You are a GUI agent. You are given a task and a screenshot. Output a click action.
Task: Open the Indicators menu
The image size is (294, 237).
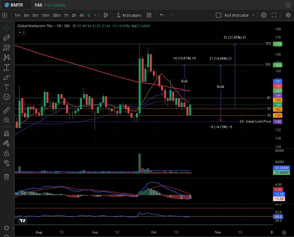tap(129, 15)
